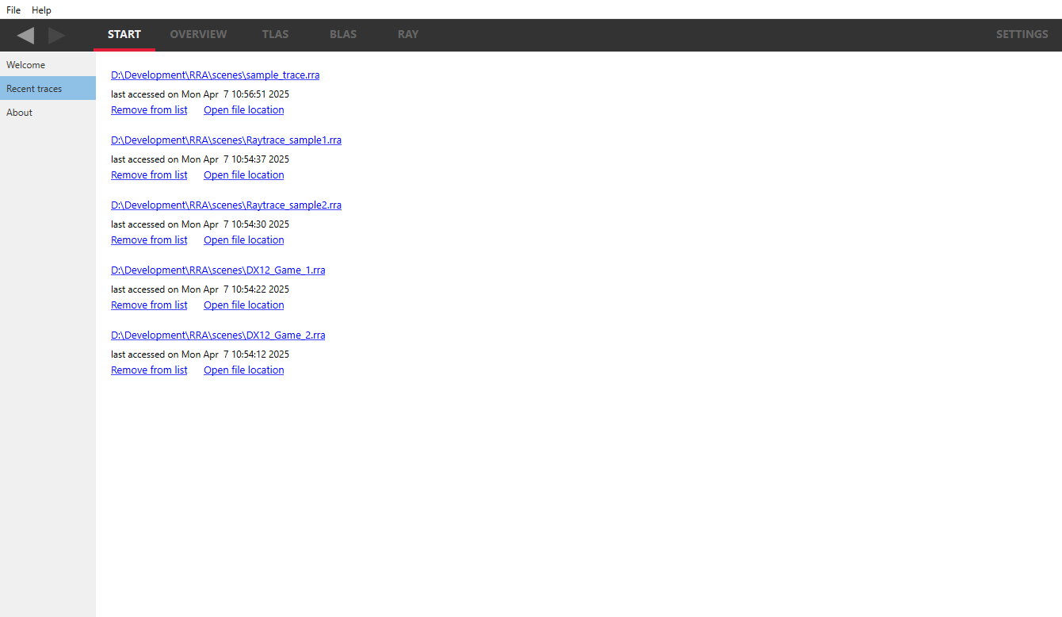
Task: Select Recent traces in the sidebar
Action: coord(34,89)
